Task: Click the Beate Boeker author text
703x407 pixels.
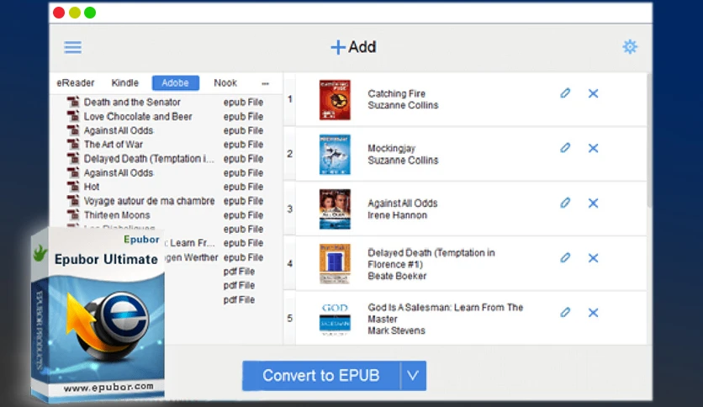Action: coord(397,276)
